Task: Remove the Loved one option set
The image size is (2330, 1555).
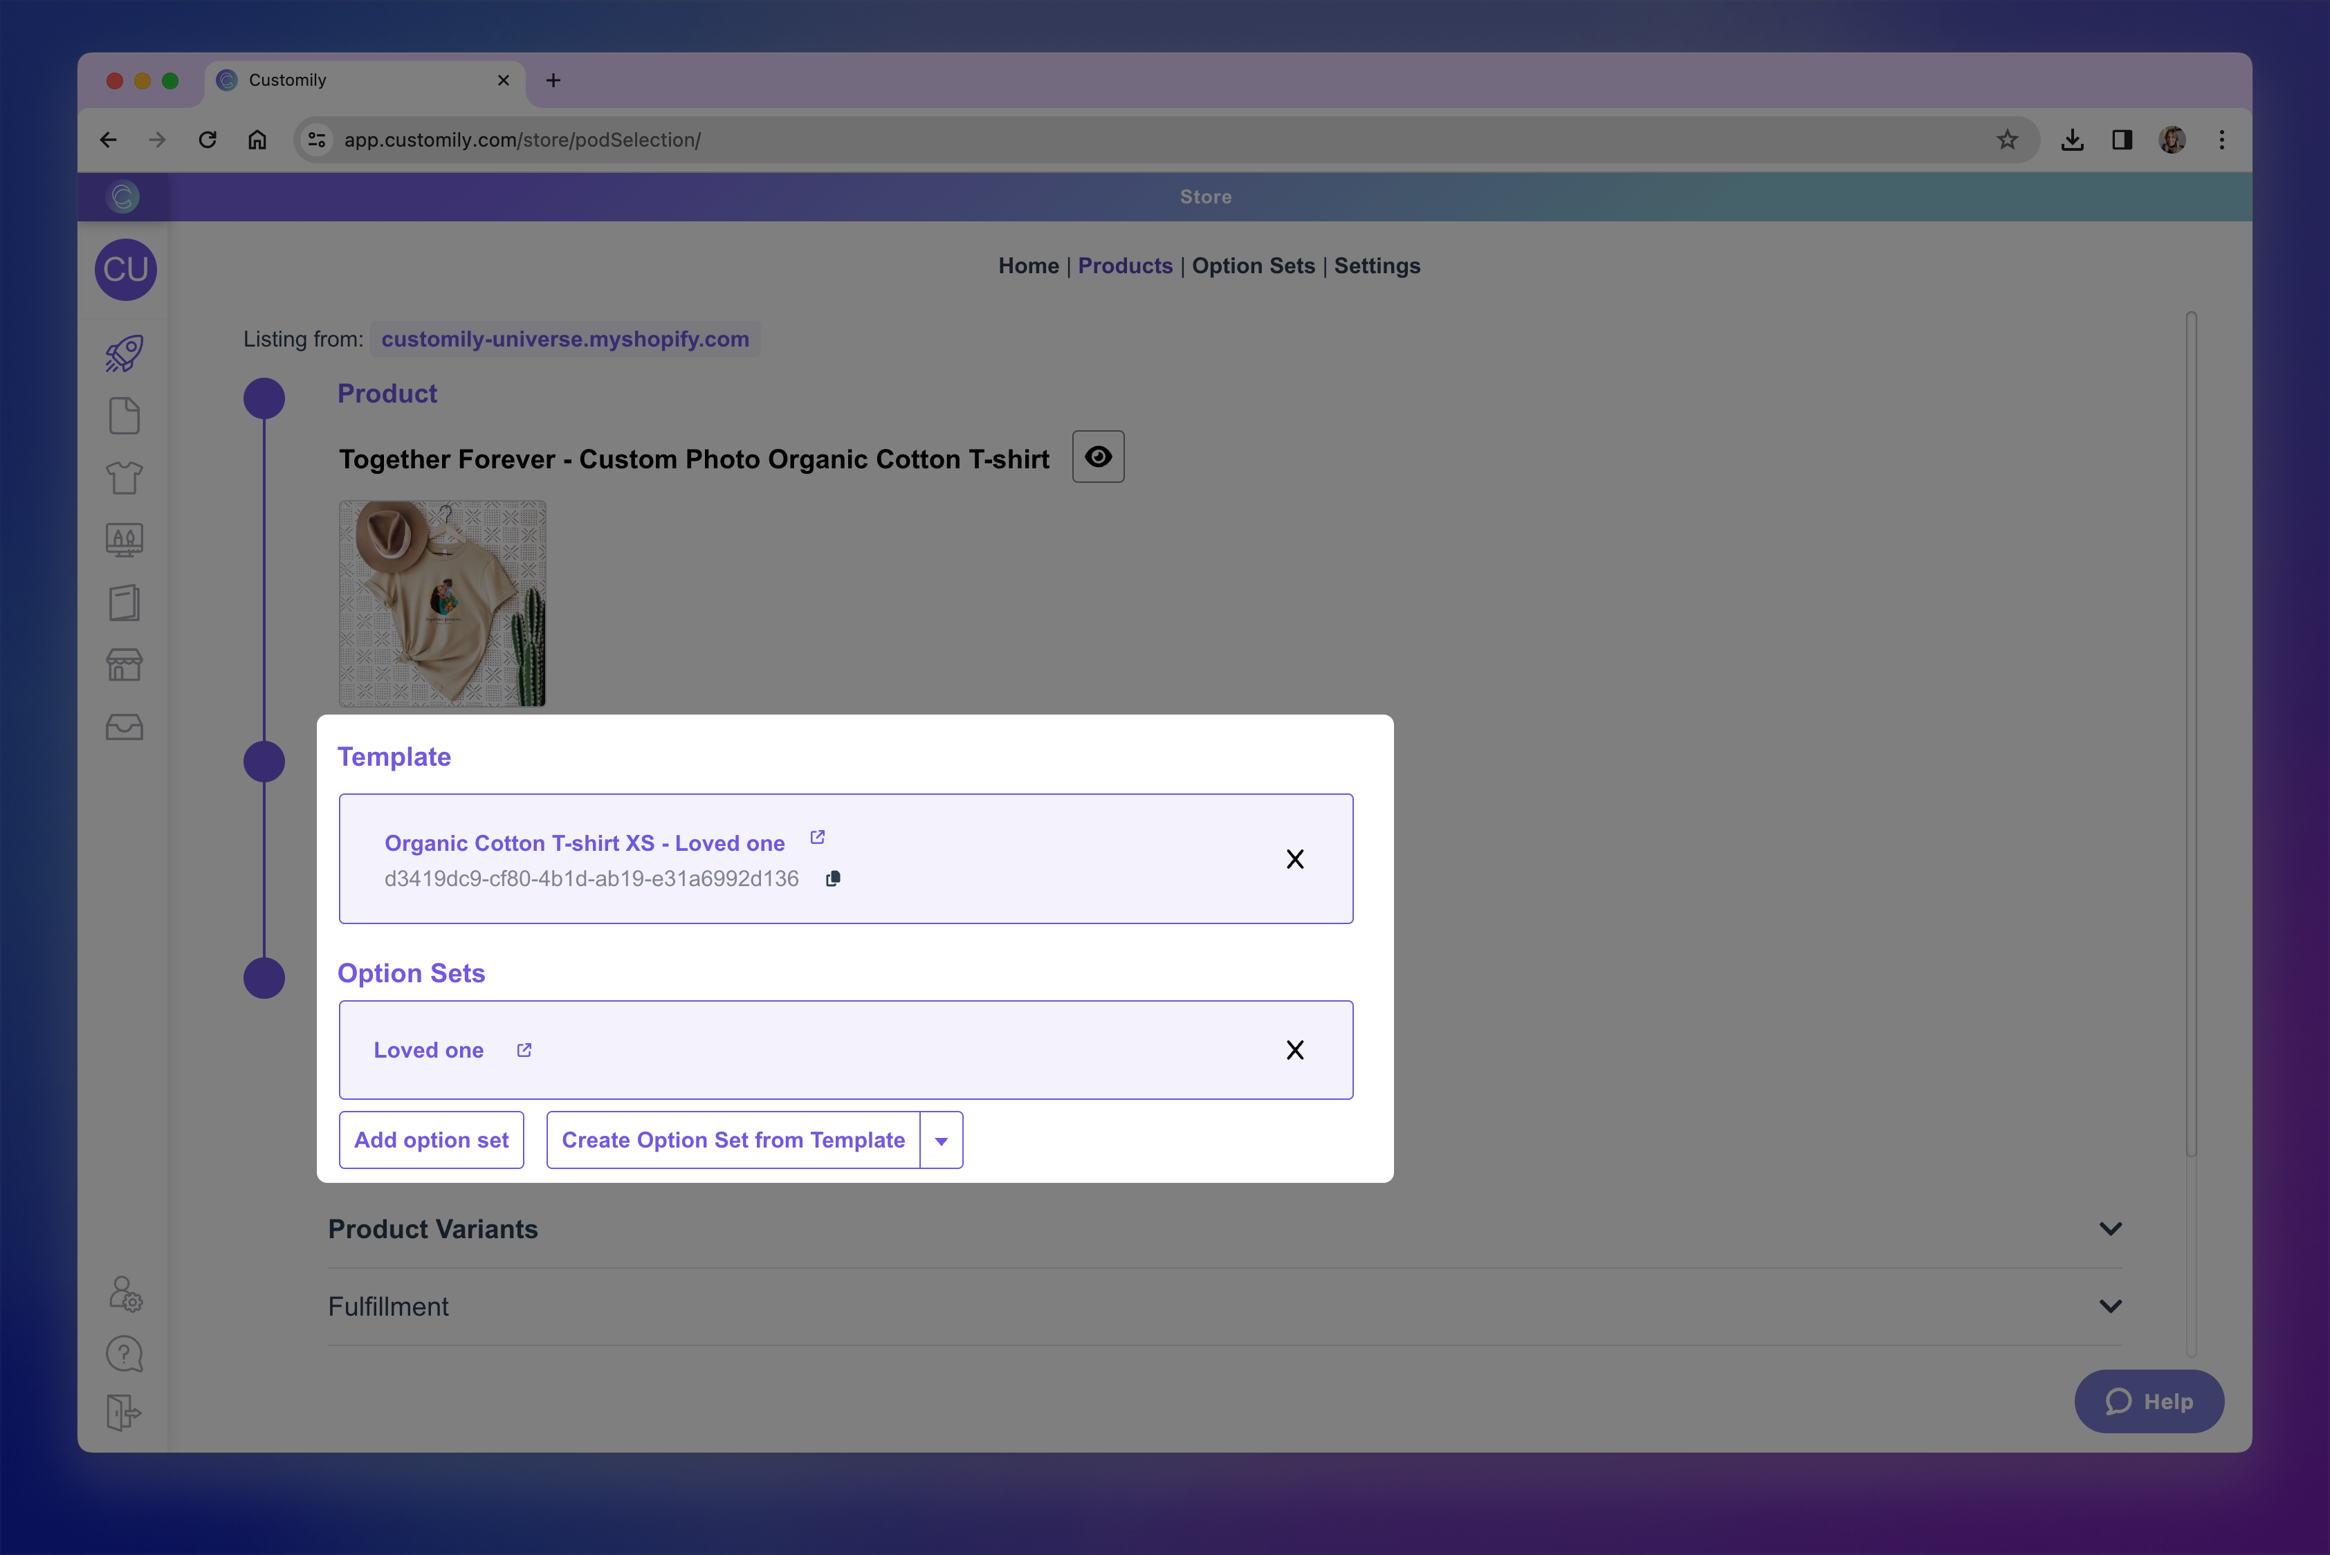Action: [x=1296, y=1049]
